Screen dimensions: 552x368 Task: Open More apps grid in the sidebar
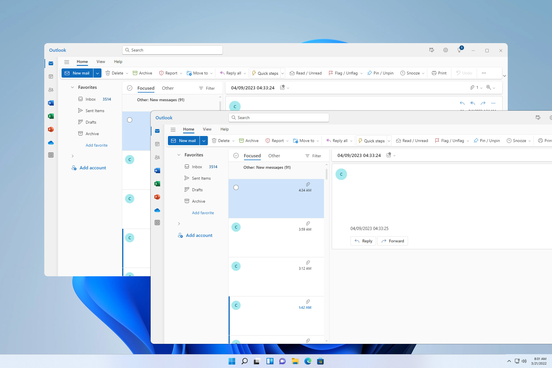point(157,222)
